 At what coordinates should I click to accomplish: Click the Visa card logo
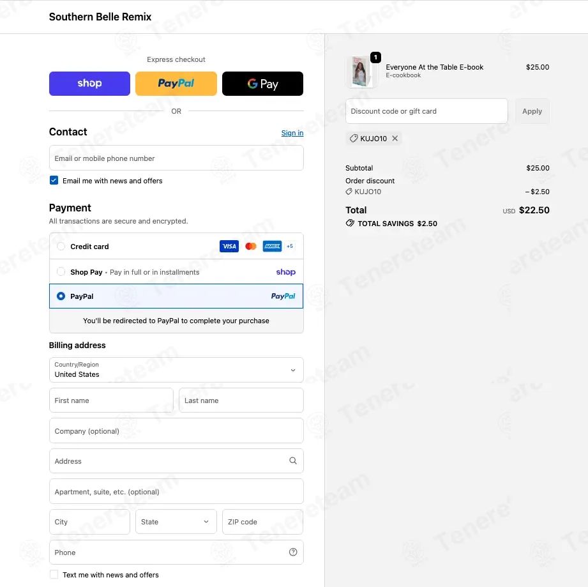click(229, 246)
